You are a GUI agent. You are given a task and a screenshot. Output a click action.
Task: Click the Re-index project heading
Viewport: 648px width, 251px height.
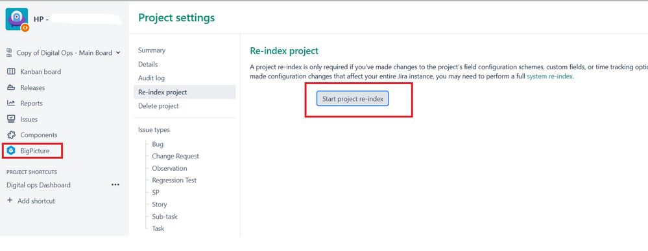click(x=284, y=50)
